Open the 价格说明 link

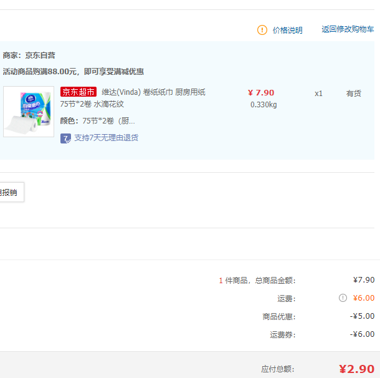tap(287, 31)
